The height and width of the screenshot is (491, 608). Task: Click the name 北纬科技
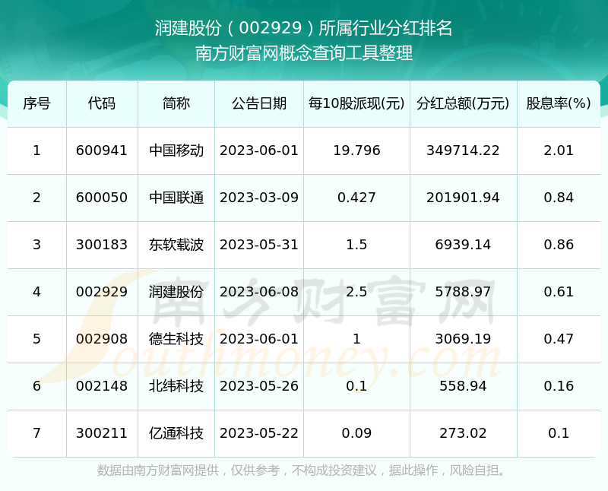click(x=176, y=386)
